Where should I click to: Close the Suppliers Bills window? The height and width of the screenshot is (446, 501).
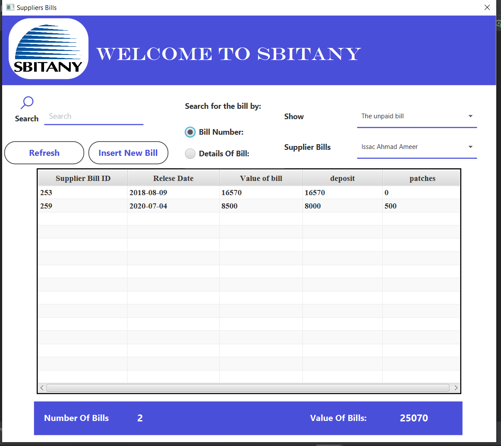click(x=487, y=7)
